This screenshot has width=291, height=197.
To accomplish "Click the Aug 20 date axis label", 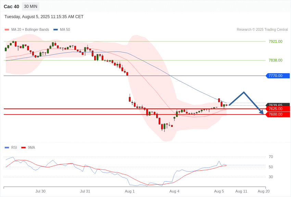I will pyautogui.click(x=264, y=192).
